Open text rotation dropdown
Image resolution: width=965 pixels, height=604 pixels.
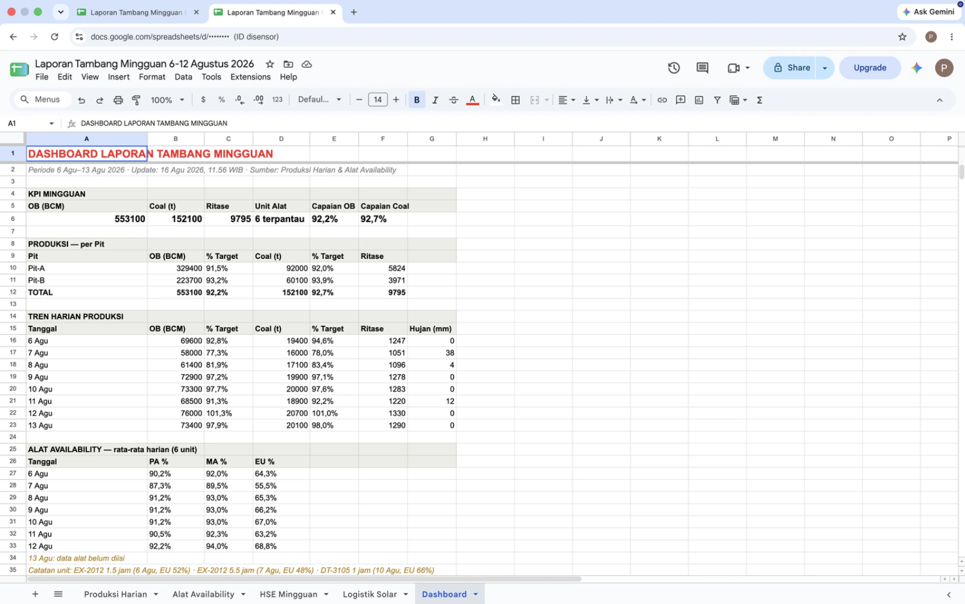(638, 100)
